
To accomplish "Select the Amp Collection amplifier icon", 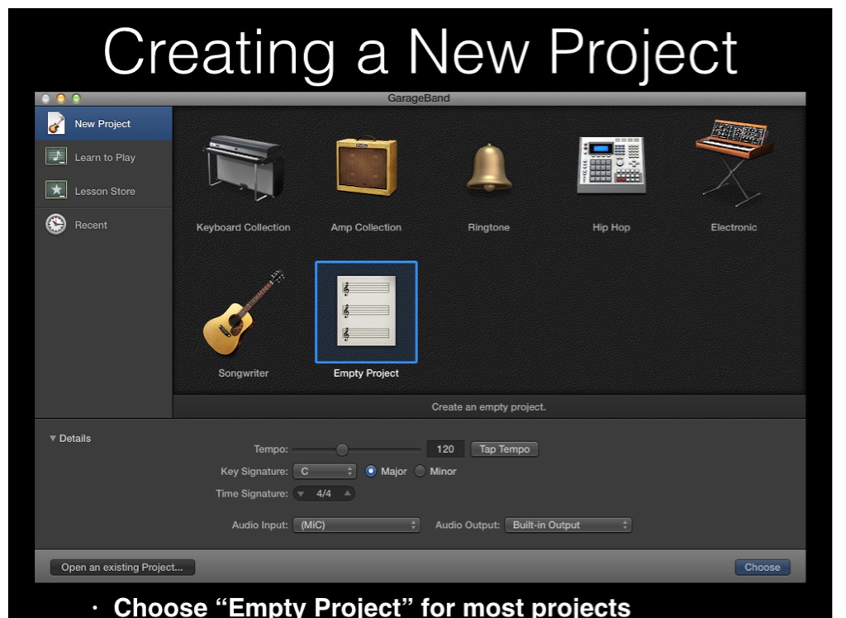I will (x=366, y=167).
